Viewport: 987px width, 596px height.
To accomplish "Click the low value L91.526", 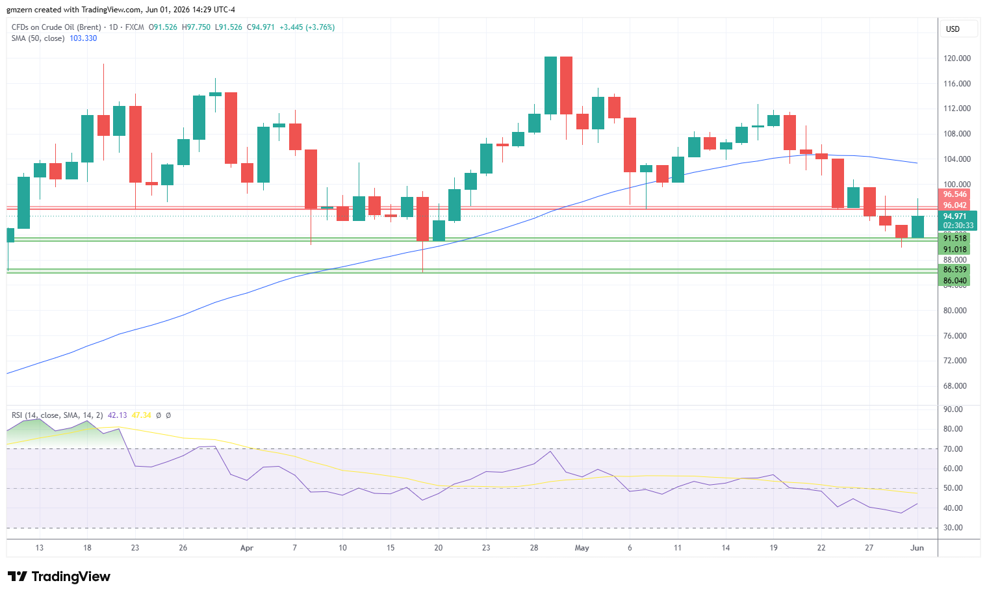I will point(229,27).
